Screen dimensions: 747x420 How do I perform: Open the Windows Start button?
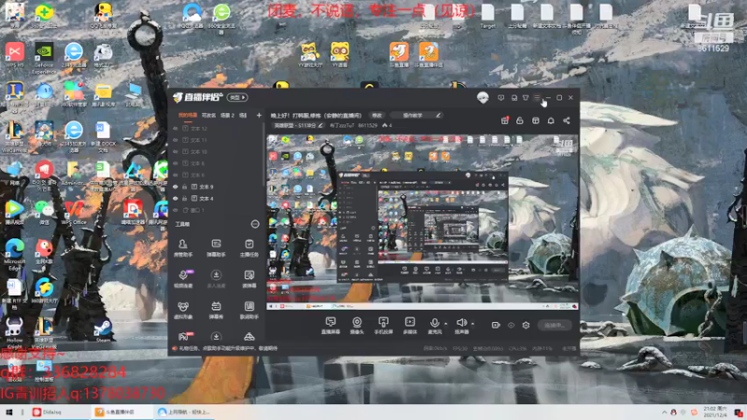[8, 413]
